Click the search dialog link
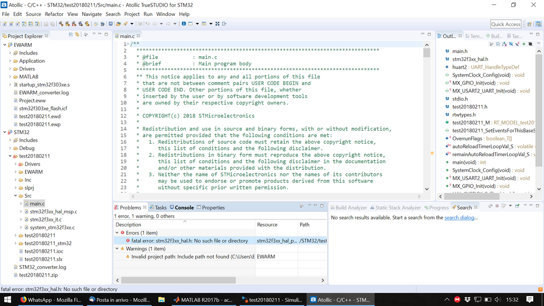544x306 pixels. coord(460,218)
